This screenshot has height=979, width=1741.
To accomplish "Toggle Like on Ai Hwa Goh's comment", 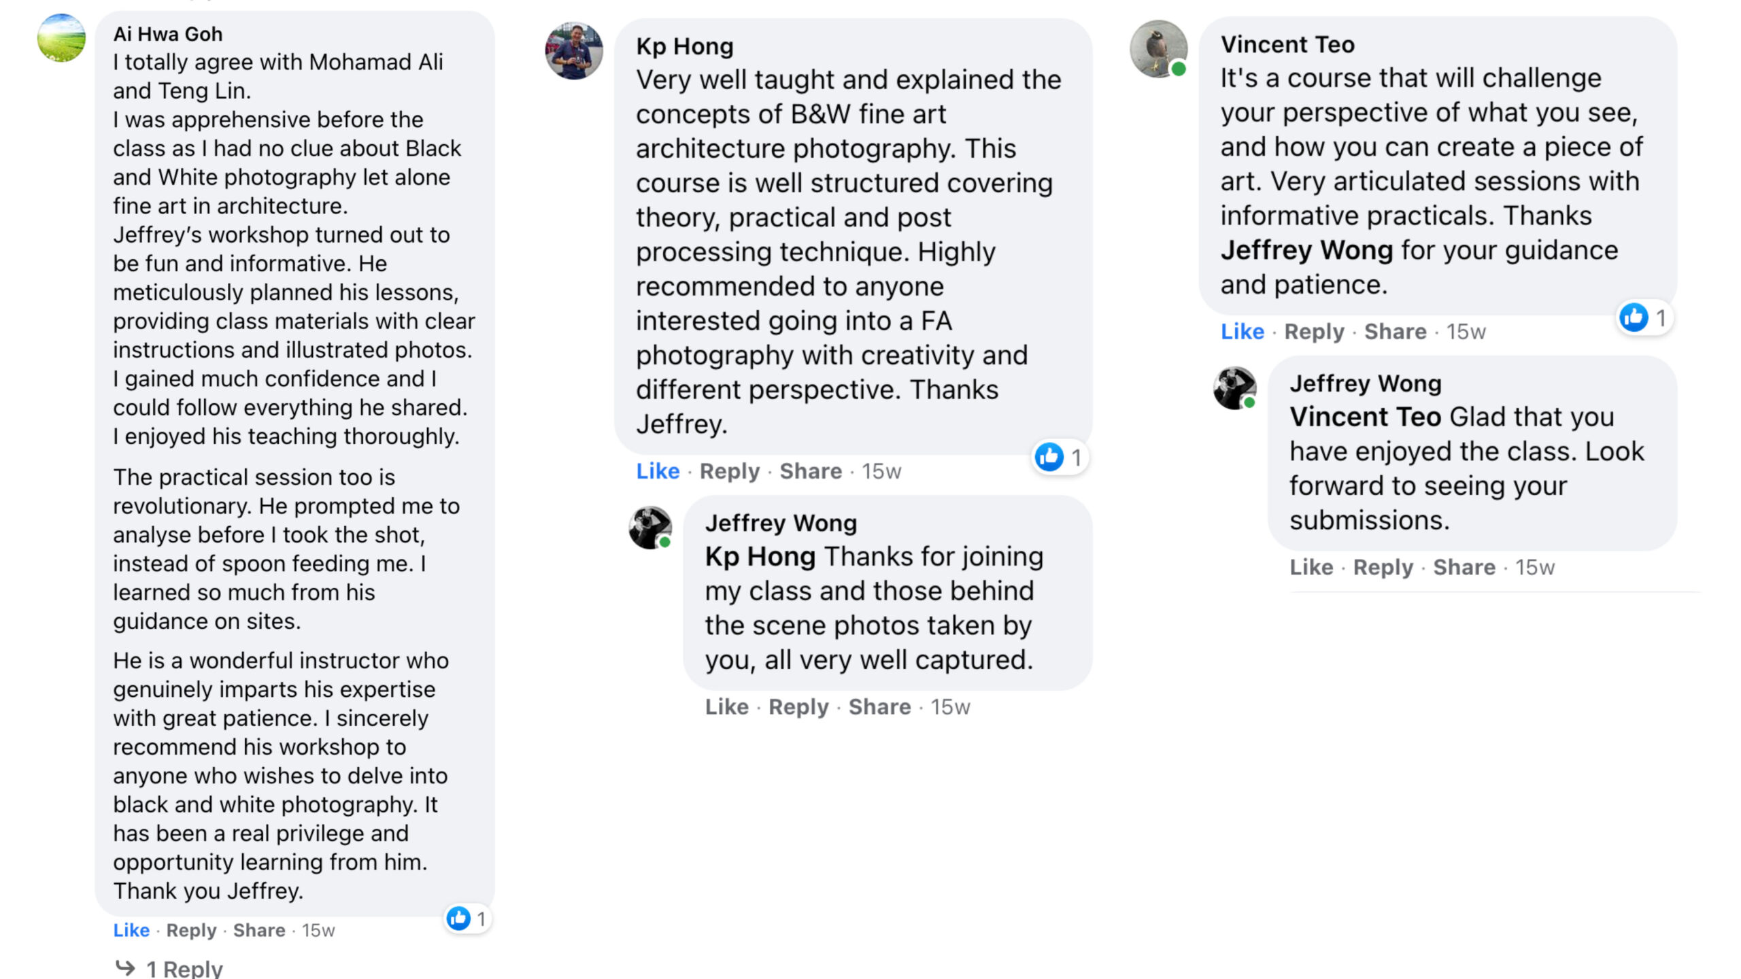I will click(x=131, y=930).
